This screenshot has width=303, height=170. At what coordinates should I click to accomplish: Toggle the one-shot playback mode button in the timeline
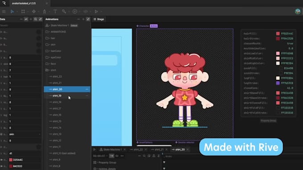click(x=112, y=156)
